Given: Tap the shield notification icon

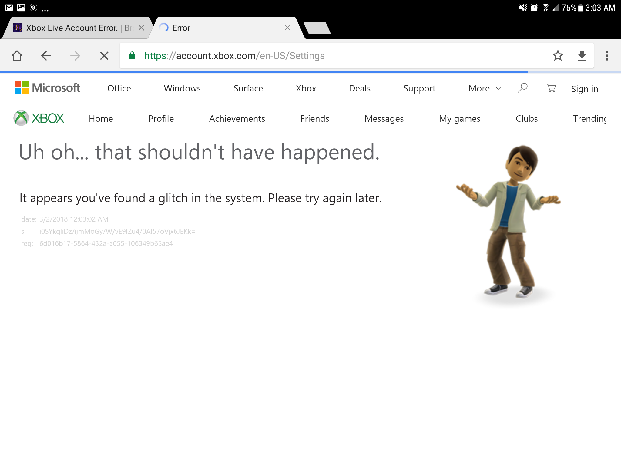Looking at the screenshot, I should coord(33,8).
